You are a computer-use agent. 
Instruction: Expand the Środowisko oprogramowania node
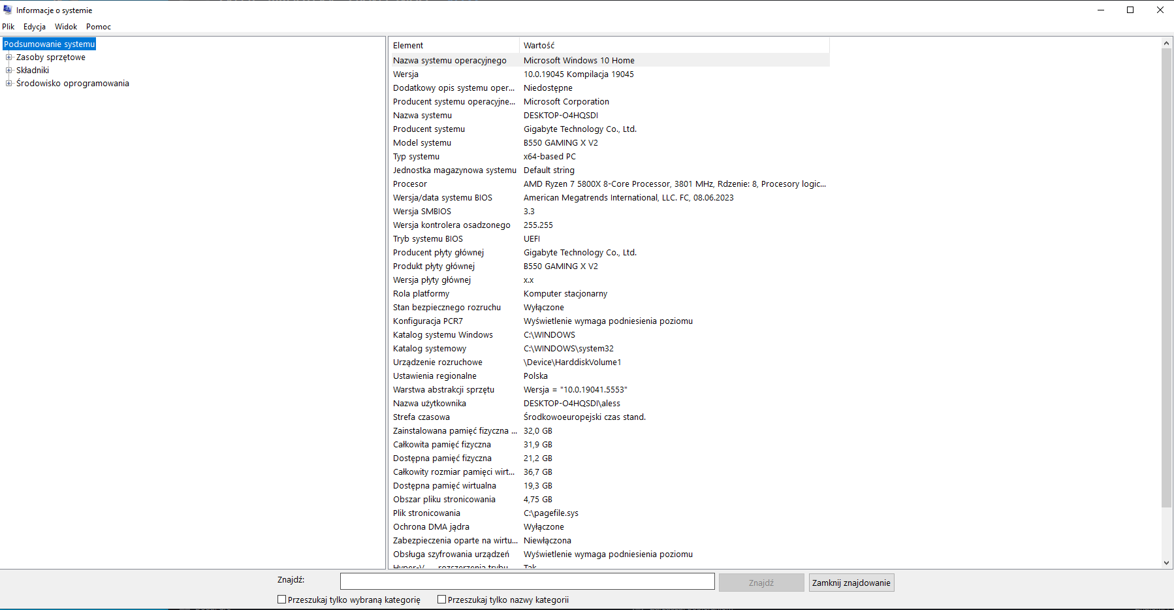coord(9,84)
